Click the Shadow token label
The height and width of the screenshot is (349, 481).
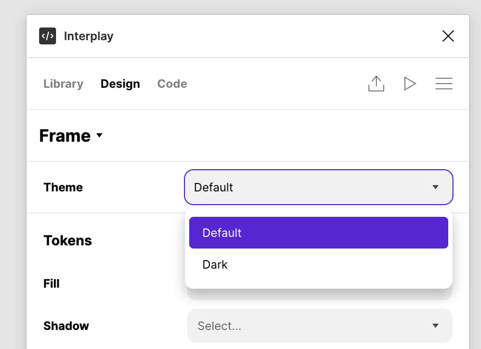click(x=66, y=326)
